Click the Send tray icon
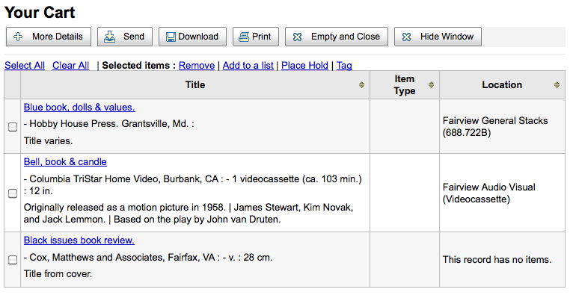The image size is (576, 298). pos(109,37)
